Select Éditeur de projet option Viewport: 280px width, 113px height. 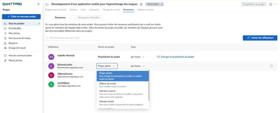click(123, 85)
